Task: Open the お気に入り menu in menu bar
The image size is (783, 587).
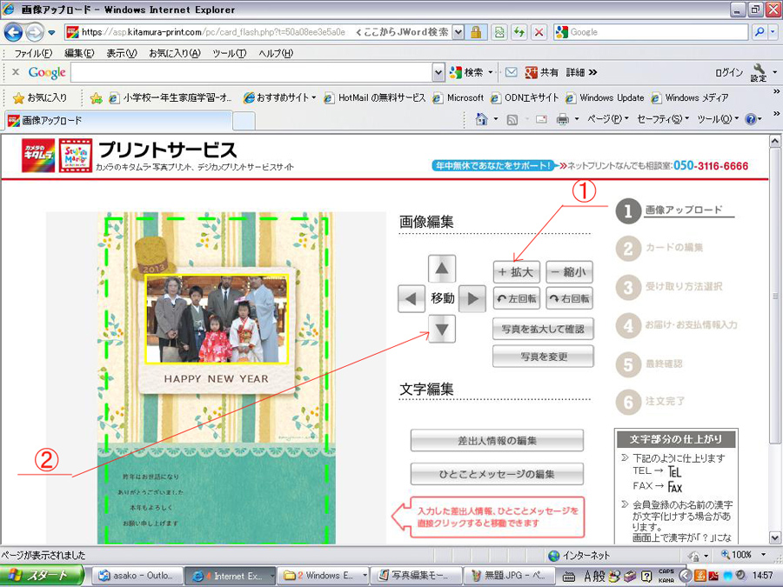Action: pos(174,53)
